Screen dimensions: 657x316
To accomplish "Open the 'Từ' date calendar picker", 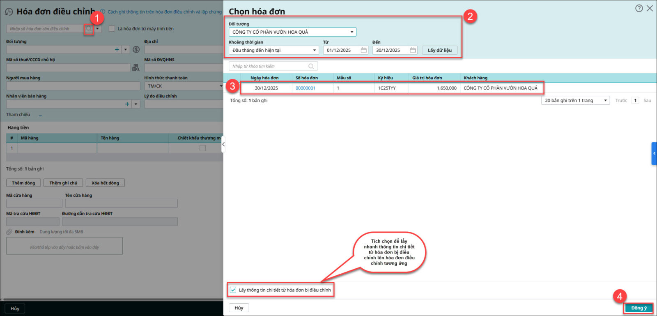I will (363, 50).
